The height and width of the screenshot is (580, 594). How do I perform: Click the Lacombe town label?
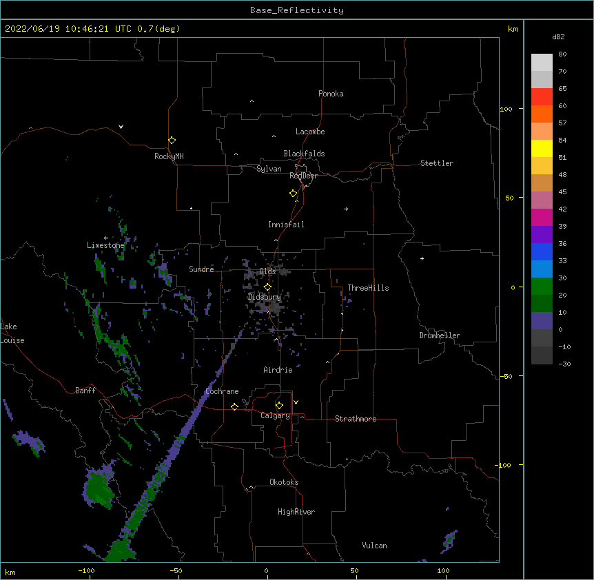click(310, 132)
